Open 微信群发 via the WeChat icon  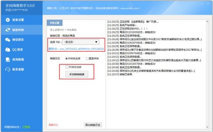[x=8, y=40]
